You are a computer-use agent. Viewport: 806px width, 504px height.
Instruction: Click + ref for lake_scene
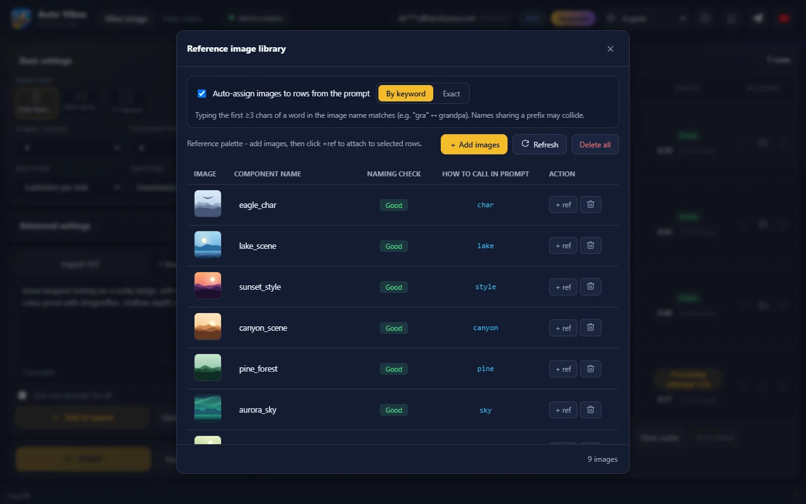click(563, 246)
